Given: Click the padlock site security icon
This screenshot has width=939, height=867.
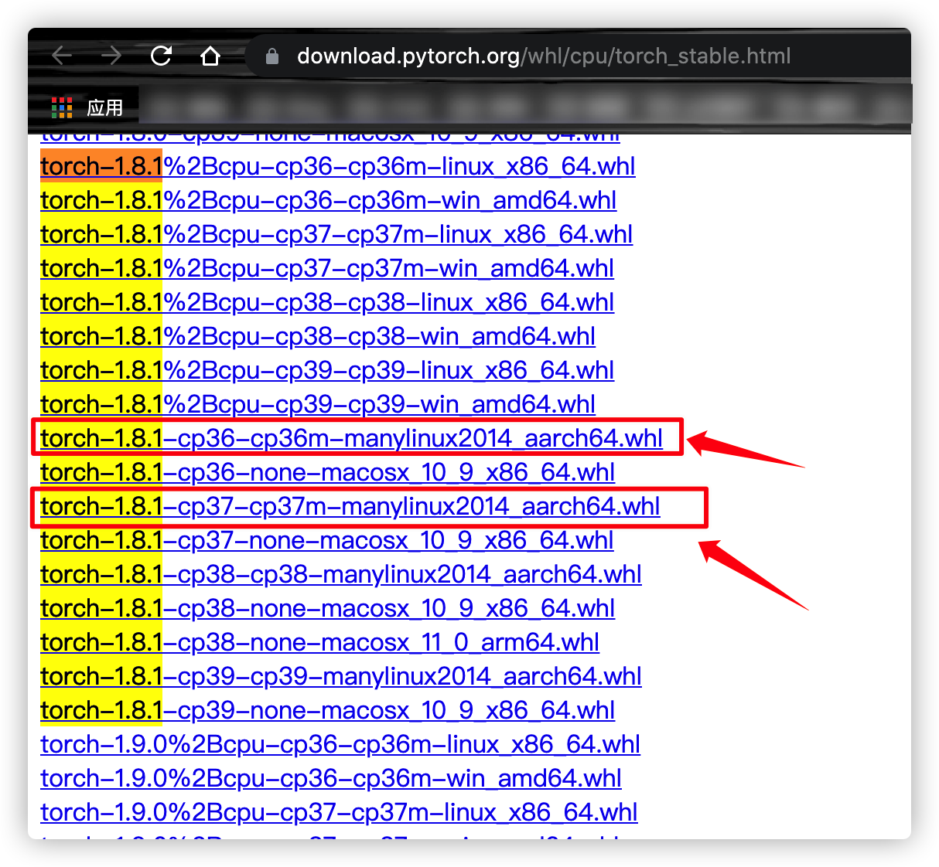Looking at the screenshot, I should click(x=271, y=56).
